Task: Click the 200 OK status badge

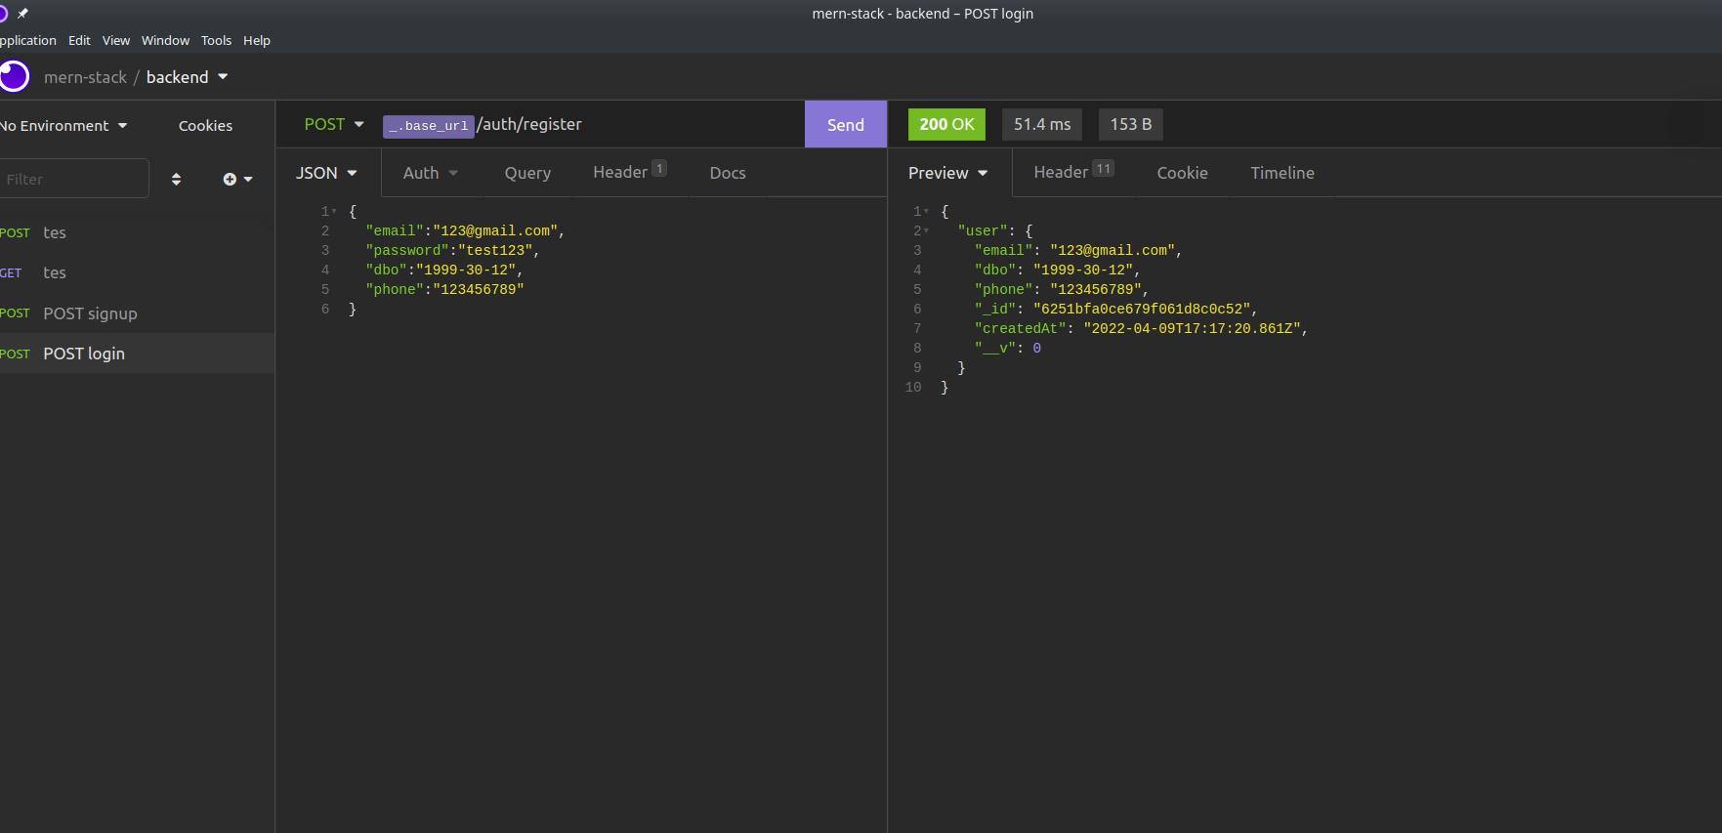Action: (x=946, y=124)
